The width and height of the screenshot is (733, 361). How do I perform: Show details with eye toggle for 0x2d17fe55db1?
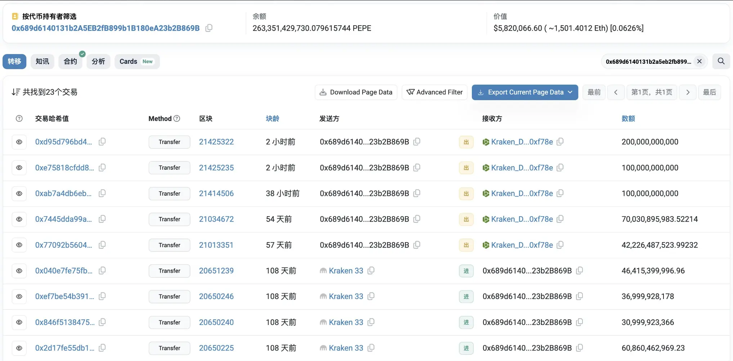pos(19,348)
